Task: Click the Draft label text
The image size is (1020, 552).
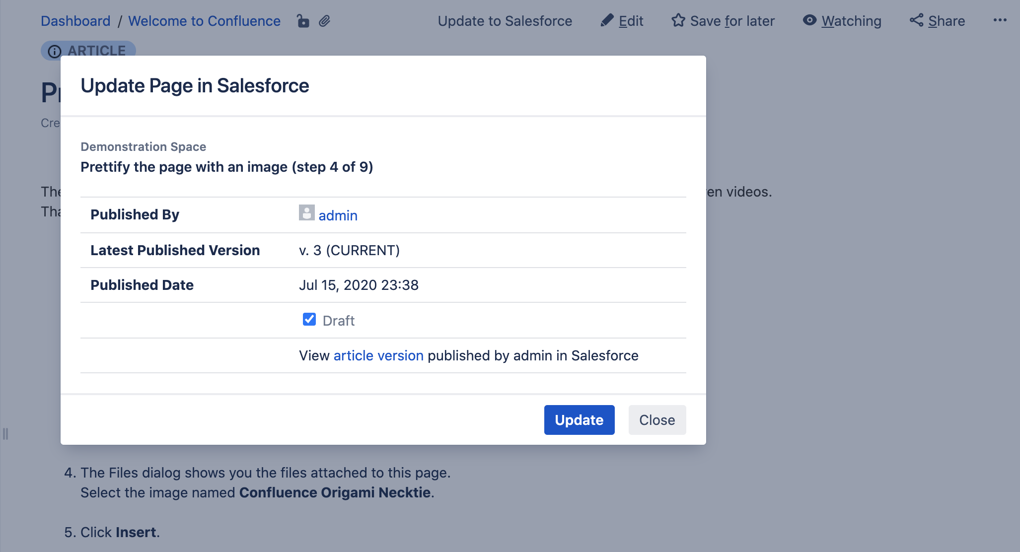Action: (339, 321)
